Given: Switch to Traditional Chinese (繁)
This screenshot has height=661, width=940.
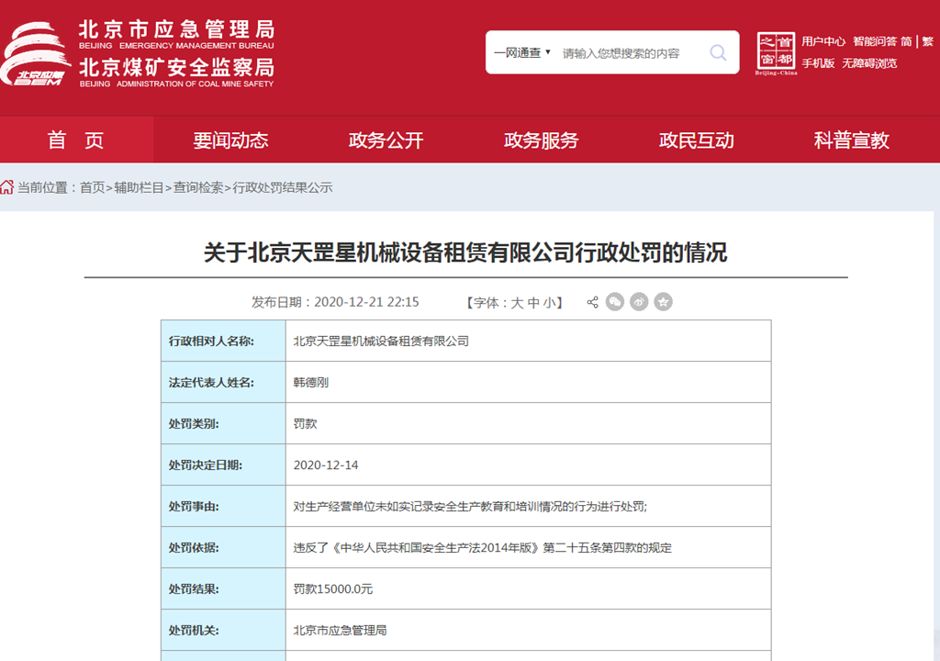Looking at the screenshot, I should [927, 41].
